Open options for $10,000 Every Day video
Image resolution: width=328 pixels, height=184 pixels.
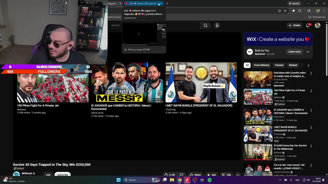311,146
